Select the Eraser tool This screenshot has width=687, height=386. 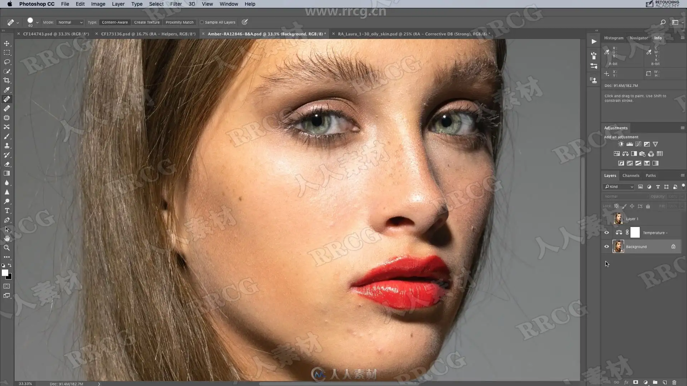(7, 164)
